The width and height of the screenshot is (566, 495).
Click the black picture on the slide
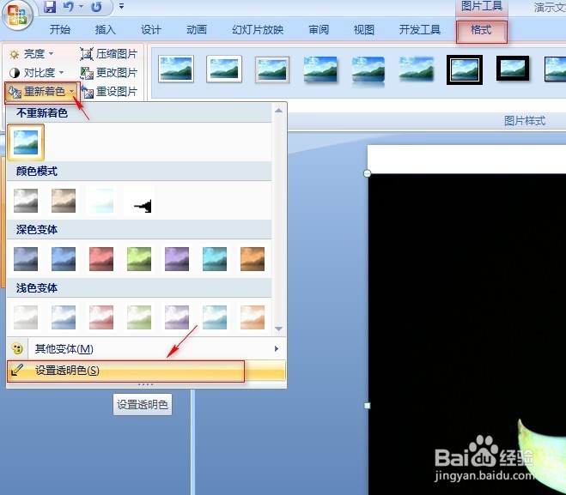click(467, 335)
